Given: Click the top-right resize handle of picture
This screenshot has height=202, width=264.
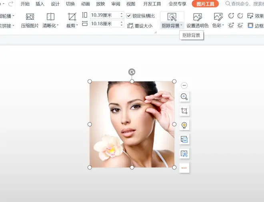Looking at the screenshot, I should 174,81.
